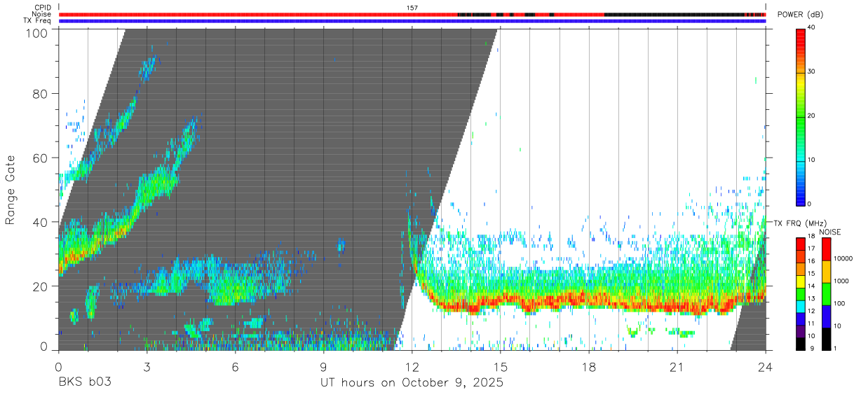Screen dimensions: 861x397
Task: Click the Noise row label
Action: click(x=42, y=14)
